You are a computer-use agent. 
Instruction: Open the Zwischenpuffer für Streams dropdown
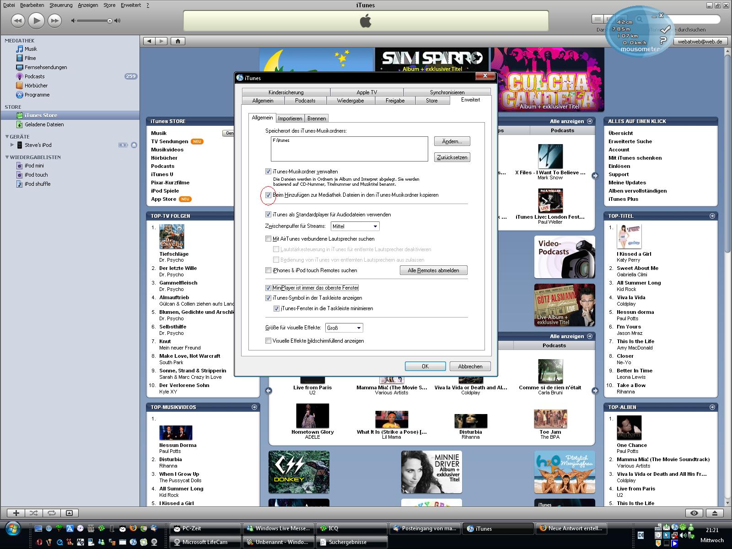tap(355, 226)
